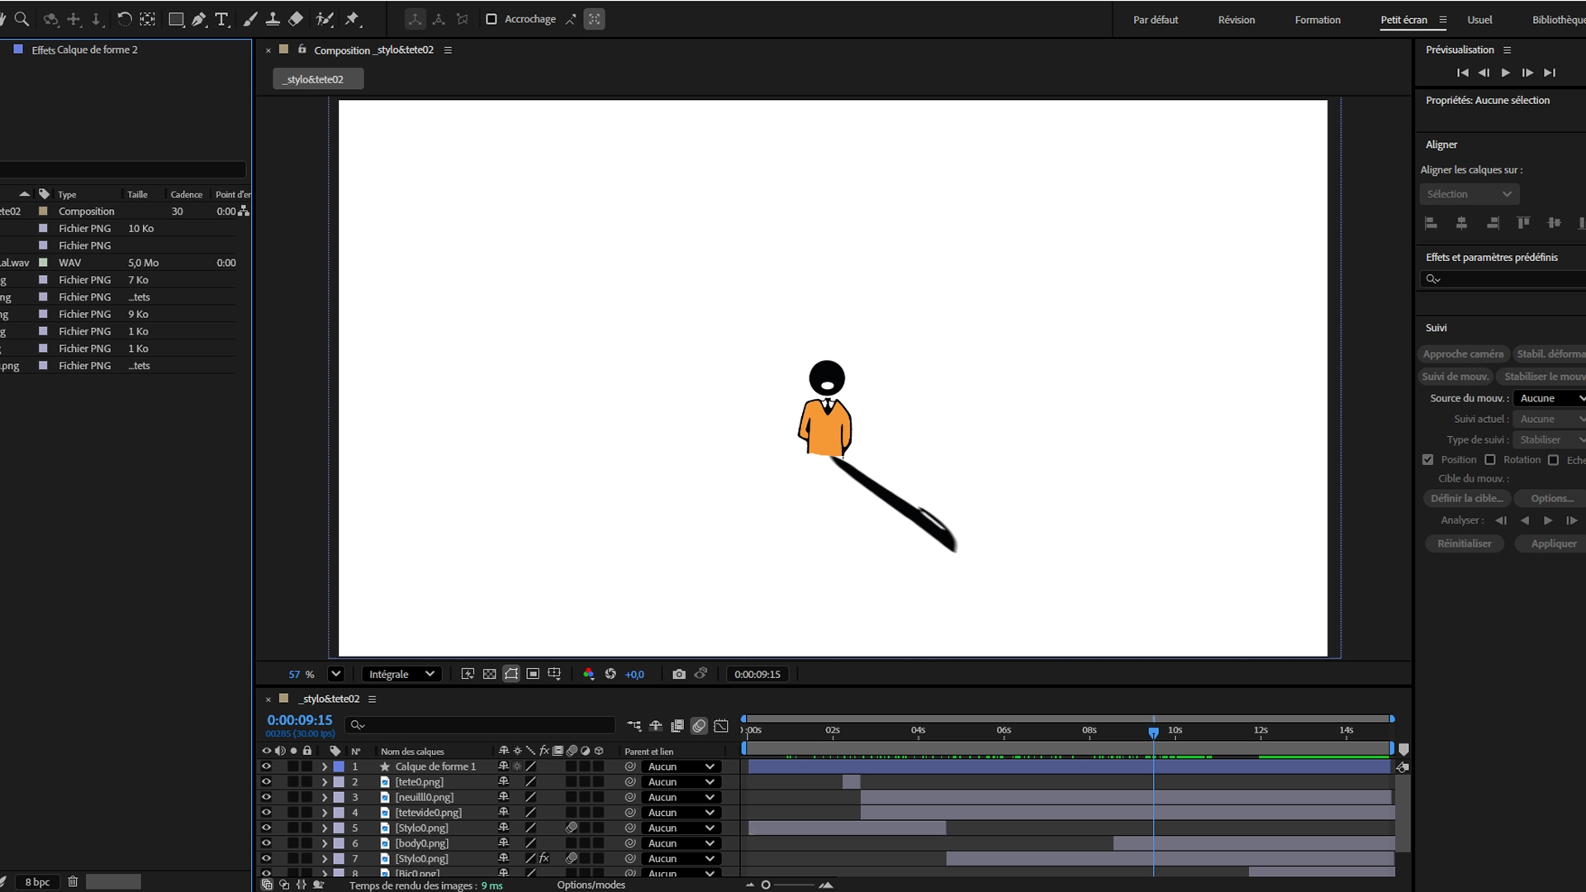
Task: Switch to the Révision workspace
Action: (1236, 20)
